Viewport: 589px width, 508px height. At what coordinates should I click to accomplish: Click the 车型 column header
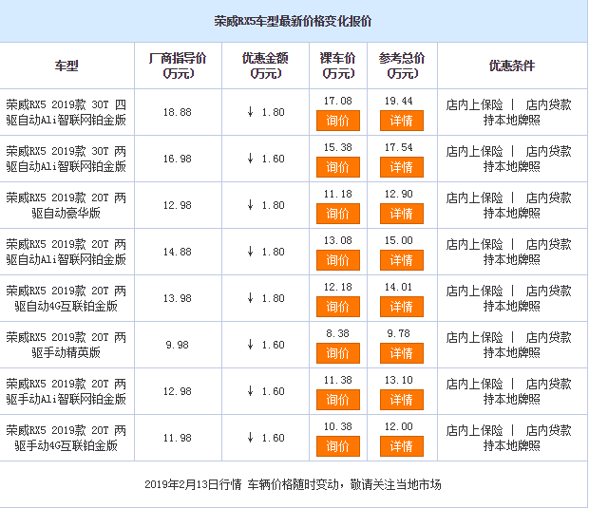click(x=66, y=66)
